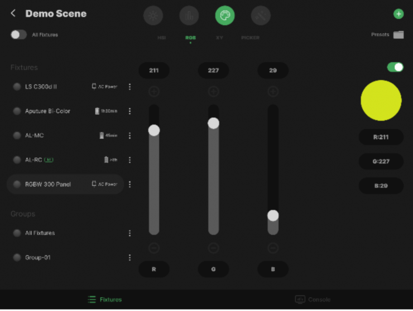Open more options for RGBW 300 Panel

click(x=130, y=184)
